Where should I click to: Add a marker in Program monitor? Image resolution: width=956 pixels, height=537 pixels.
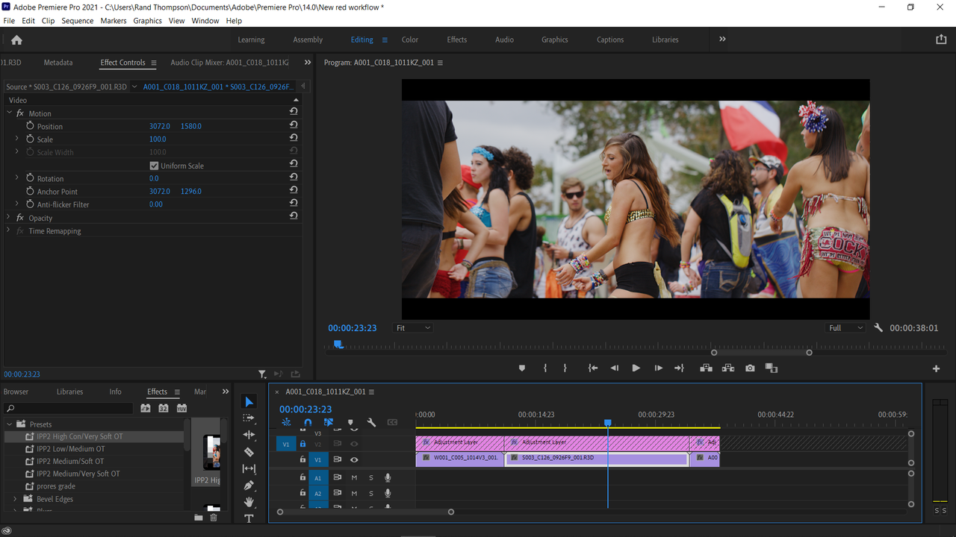pyautogui.click(x=522, y=368)
